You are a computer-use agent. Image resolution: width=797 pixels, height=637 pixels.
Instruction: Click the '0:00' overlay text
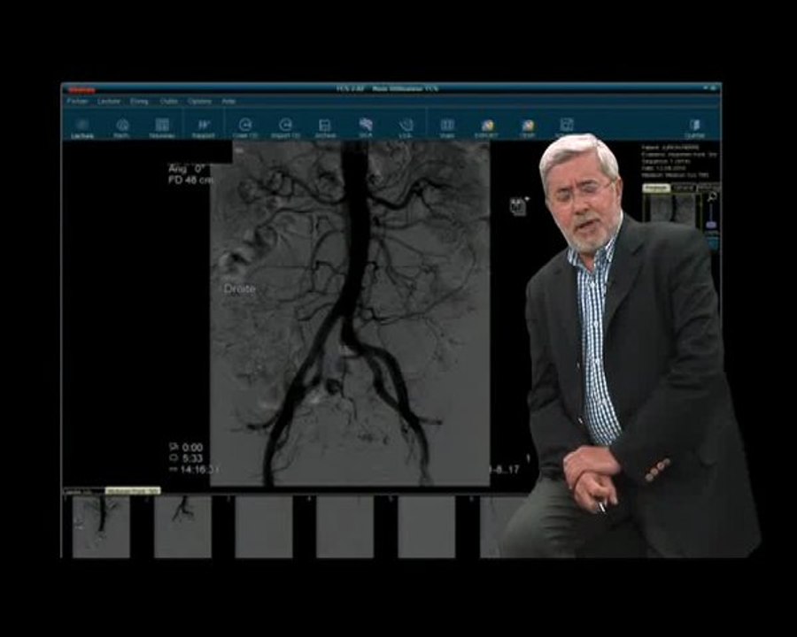[192, 448]
